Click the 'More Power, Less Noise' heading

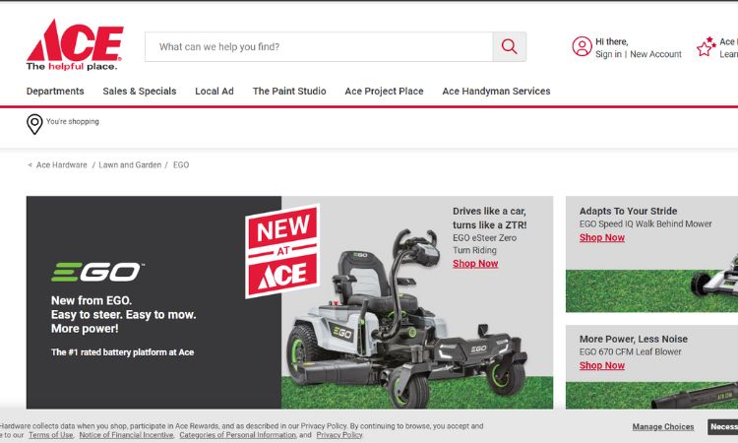click(634, 339)
